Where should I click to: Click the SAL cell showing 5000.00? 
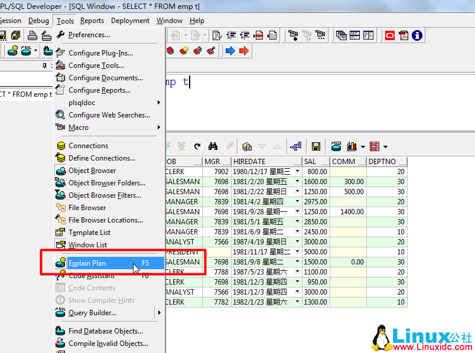[315, 251]
